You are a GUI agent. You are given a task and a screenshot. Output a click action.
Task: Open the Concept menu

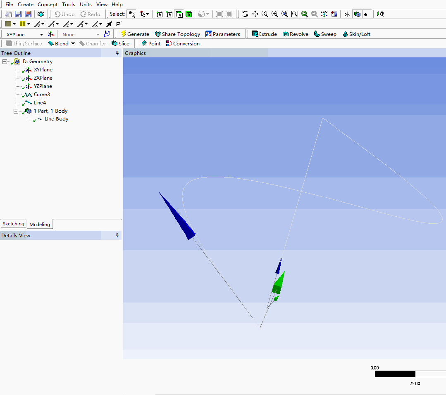pos(48,4)
